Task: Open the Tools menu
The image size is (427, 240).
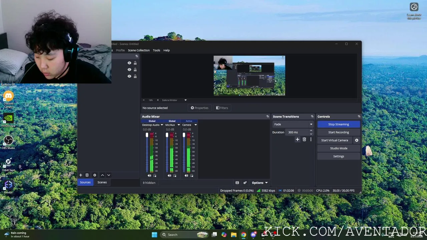Action: coord(156,50)
